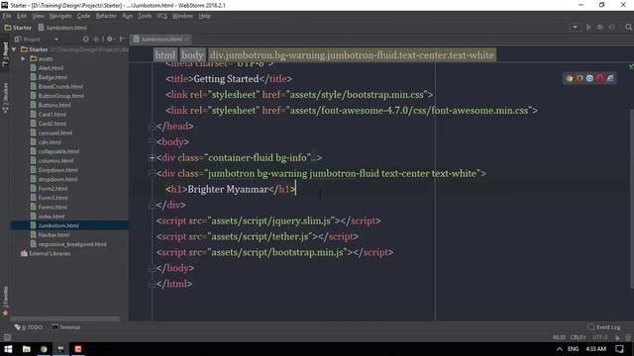Toggle the Structure side tool window tab
634x356 pixels.
5,98
